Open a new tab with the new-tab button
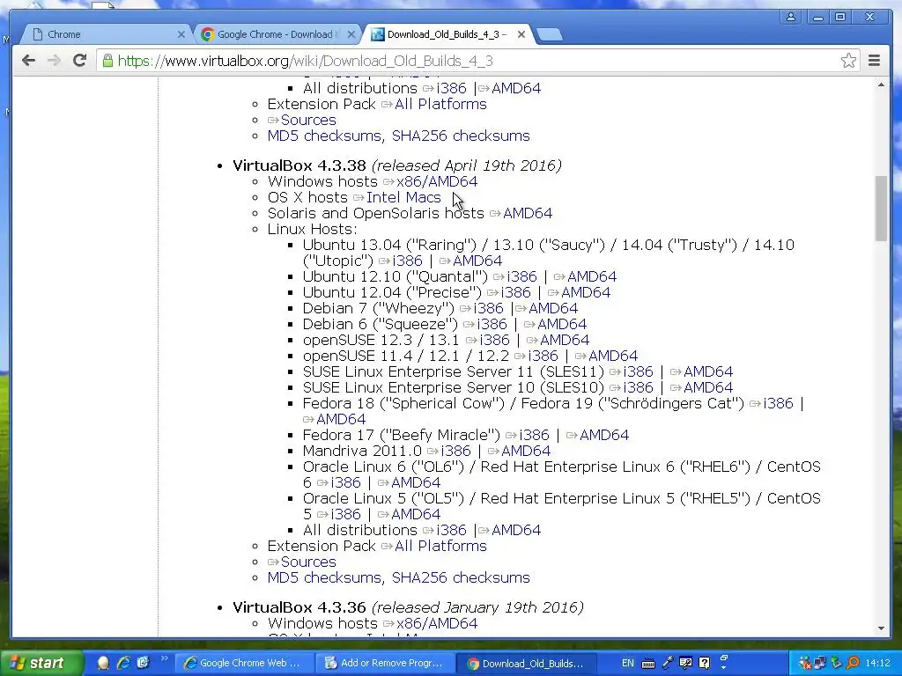902x676 pixels. 550,35
